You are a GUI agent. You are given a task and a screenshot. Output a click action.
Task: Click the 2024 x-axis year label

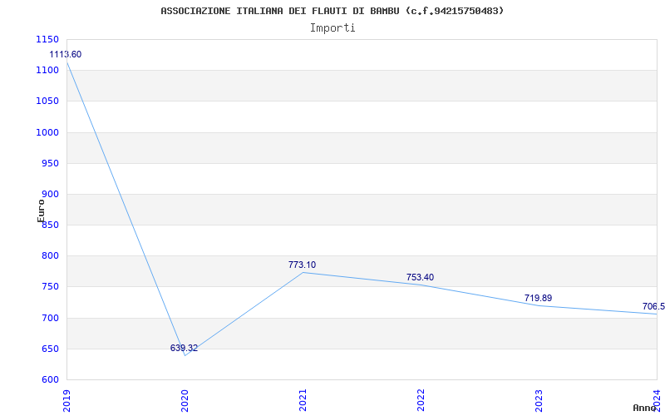click(x=657, y=400)
